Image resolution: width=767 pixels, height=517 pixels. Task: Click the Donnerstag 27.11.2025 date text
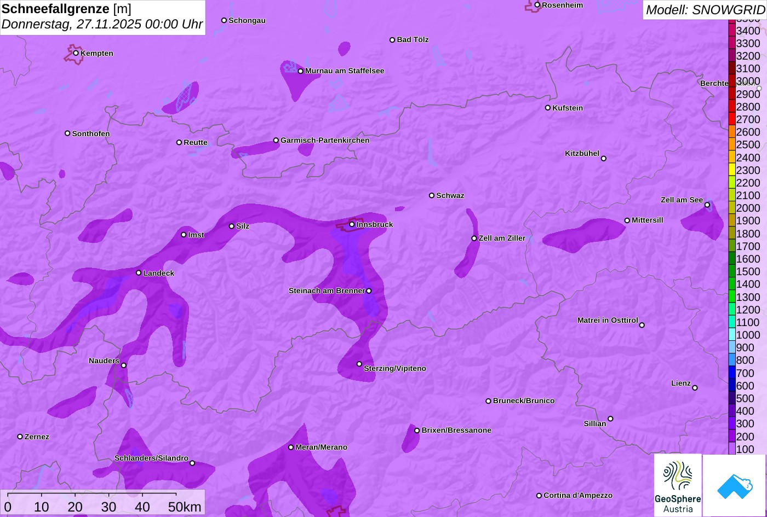click(x=102, y=25)
